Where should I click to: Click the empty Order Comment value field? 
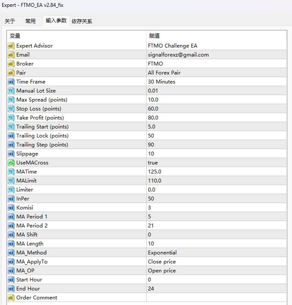[x=216, y=297]
